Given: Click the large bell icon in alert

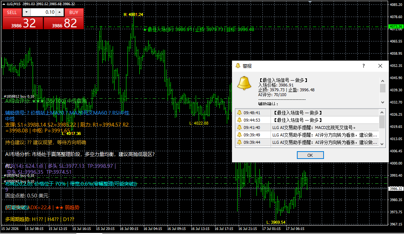Looking at the screenshot, I should coord(244,83).
